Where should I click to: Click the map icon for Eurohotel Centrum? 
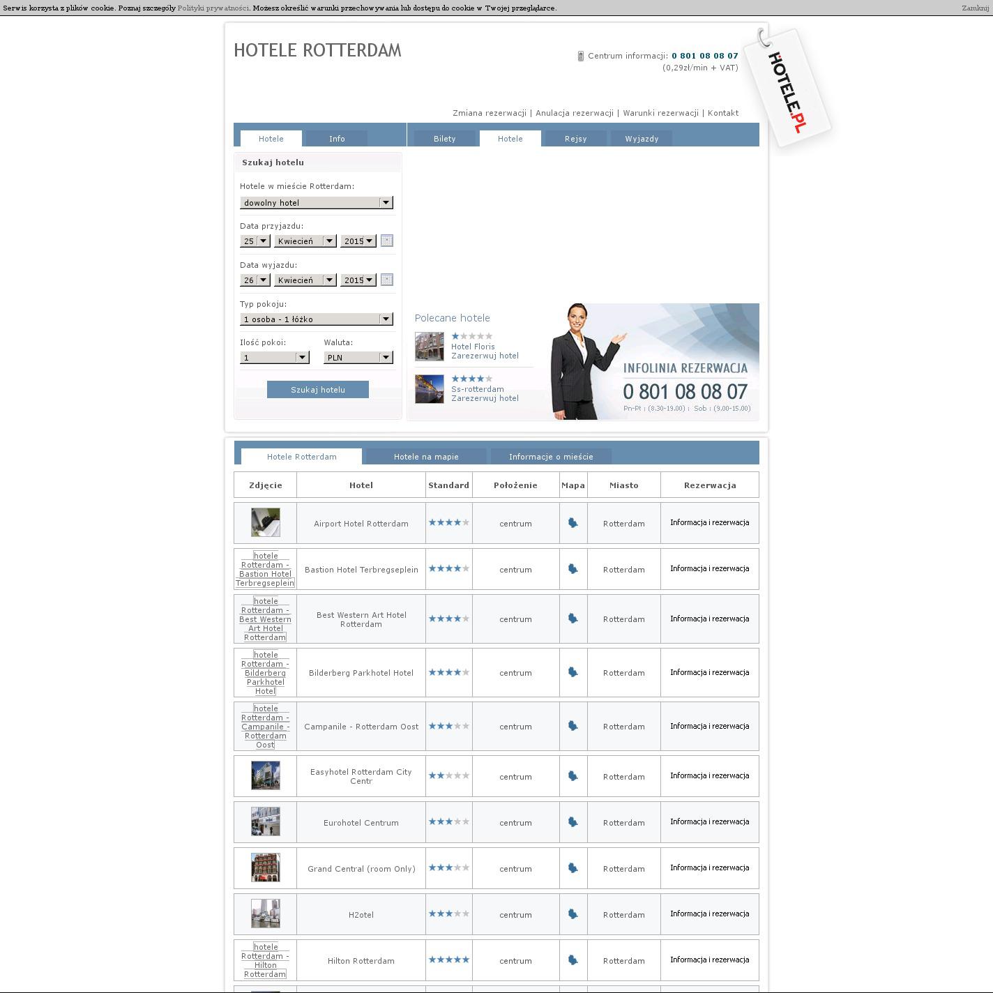(573, 822)
